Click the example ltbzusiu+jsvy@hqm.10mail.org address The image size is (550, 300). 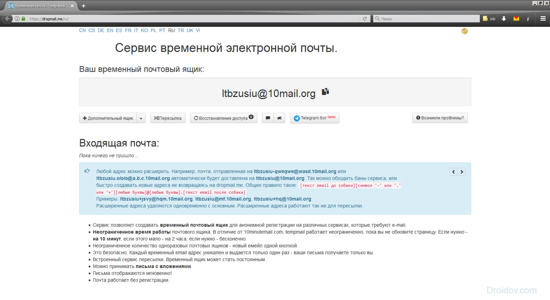[x=156, y=199]
